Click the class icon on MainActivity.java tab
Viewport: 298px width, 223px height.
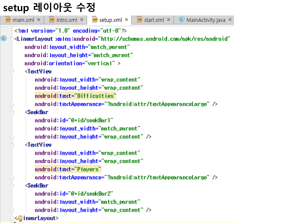click(182, 20)
